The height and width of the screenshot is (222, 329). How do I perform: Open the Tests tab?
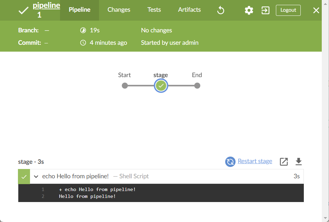154,10
